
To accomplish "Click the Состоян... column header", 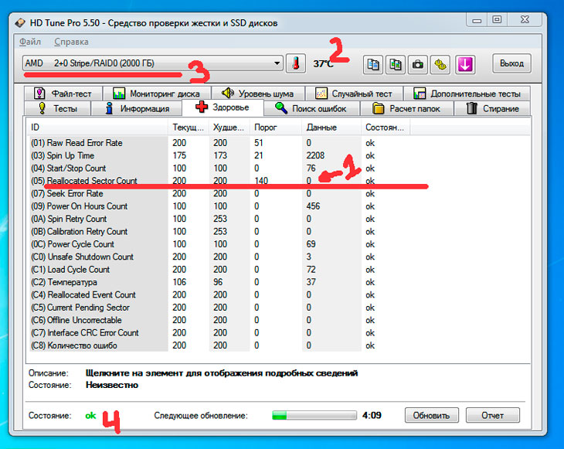I will (386, 128).
